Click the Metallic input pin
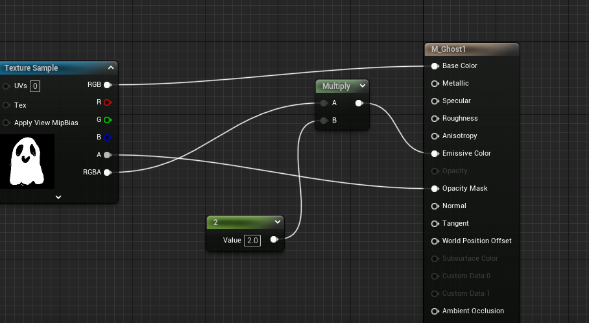589x323 pixels. (435, 84)
